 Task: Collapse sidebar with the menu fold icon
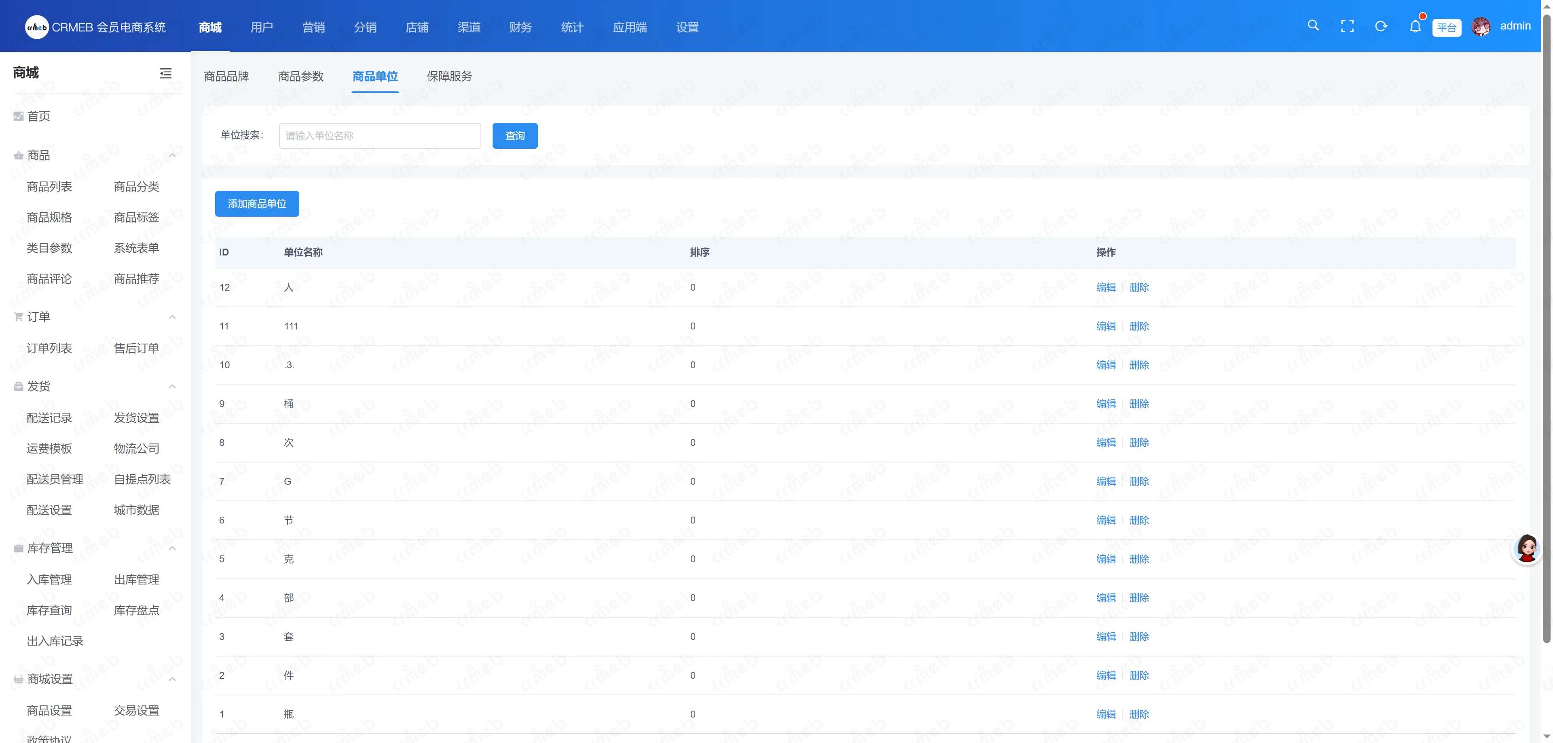click(x=166, y=73)
